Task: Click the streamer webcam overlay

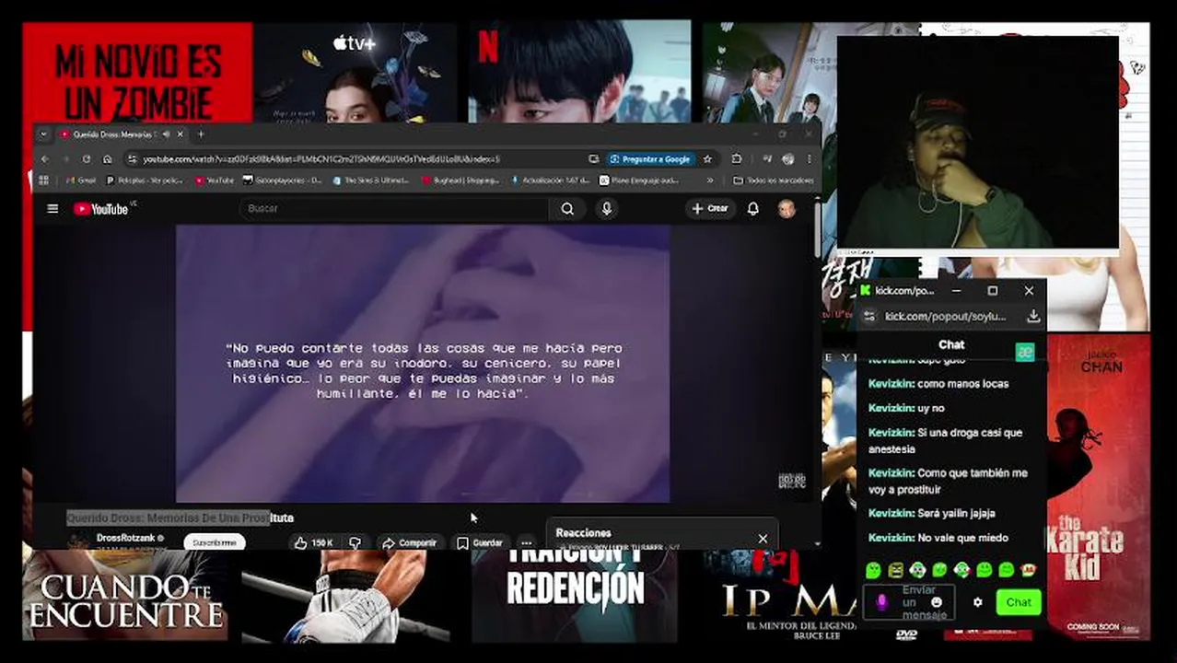Action: click(x=977, y=143)
